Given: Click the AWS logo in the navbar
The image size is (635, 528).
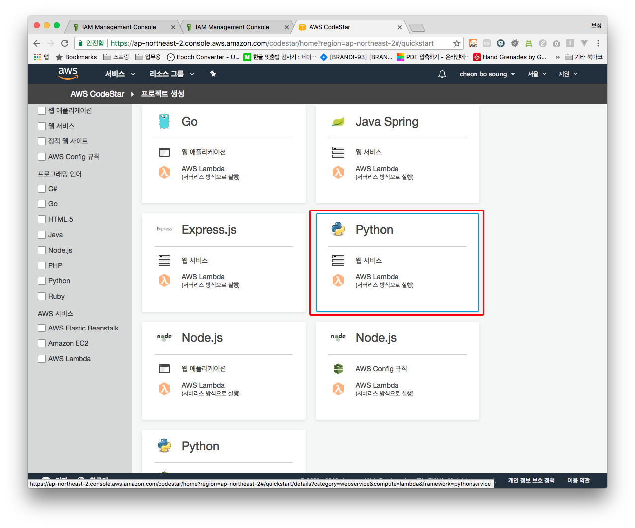Looking at the screenshot, I should tap(68, 73).
